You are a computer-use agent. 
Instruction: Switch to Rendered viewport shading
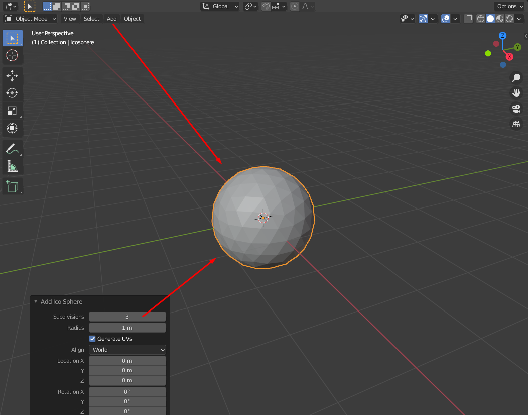click(509, 19)
